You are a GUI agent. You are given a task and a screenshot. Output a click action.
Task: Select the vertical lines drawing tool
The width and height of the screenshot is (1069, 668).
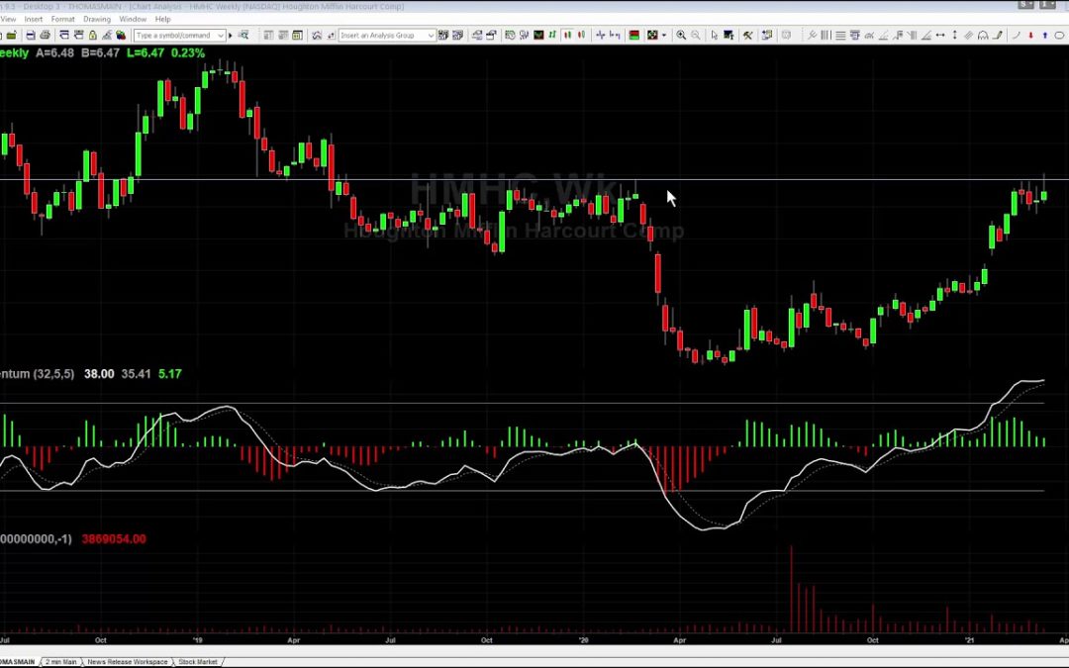826,35
